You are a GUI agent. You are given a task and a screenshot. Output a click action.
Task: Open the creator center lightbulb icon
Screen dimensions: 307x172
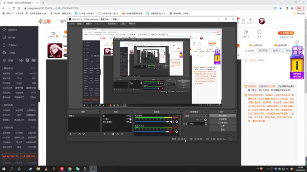point(251,20)
